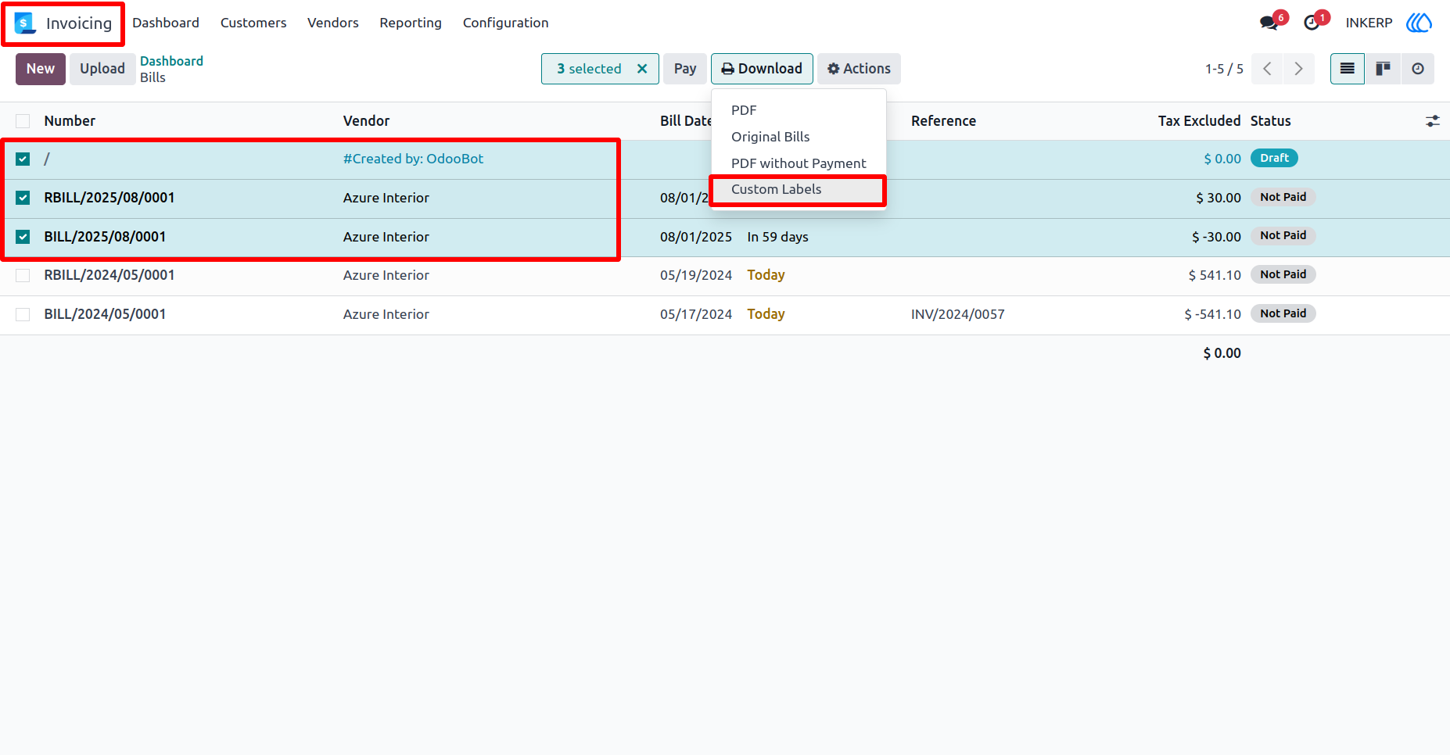Toggle the select-all checkbox in header
The image size is (1450, 755).
click(23, 121)
